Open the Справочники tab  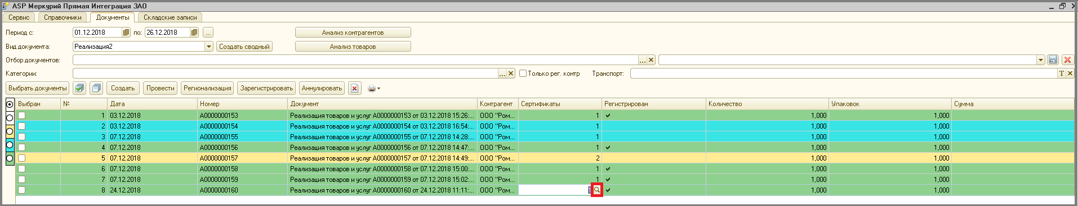click(x=63, y=17)
